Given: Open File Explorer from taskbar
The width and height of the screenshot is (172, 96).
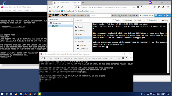Looking at the screenshot, I should click(21, 94).
